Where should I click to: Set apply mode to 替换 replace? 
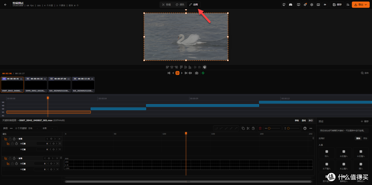coord(358,138)
